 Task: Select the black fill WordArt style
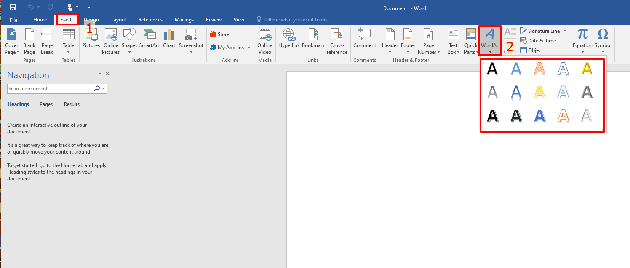coord(492,69)
